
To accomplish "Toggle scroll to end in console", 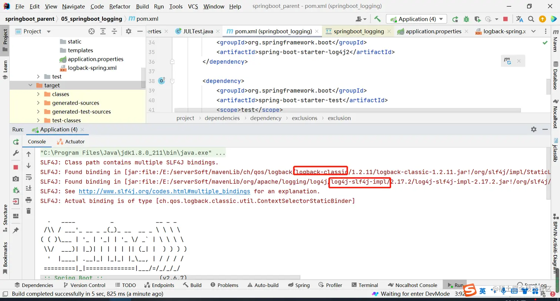I will tap(29, 188).
